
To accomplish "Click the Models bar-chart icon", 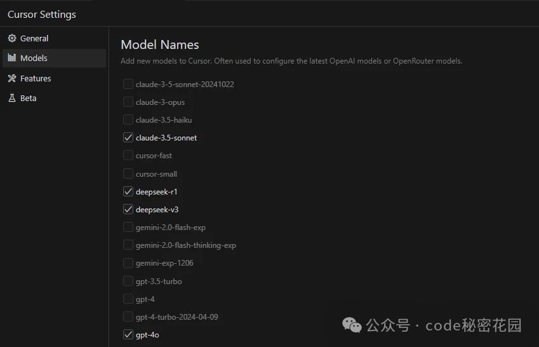I will click(x=12, y=58).
